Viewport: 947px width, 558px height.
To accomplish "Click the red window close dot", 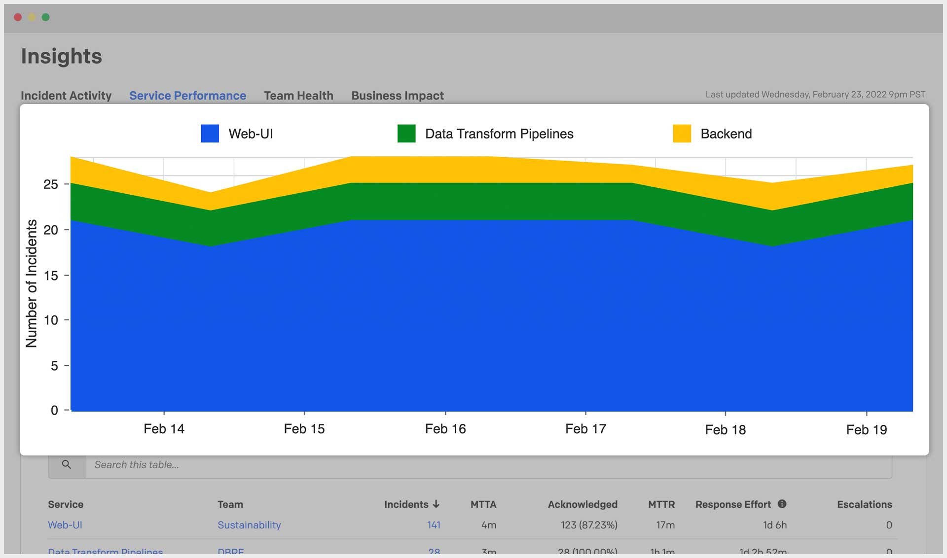I will [x=18, y=17].
